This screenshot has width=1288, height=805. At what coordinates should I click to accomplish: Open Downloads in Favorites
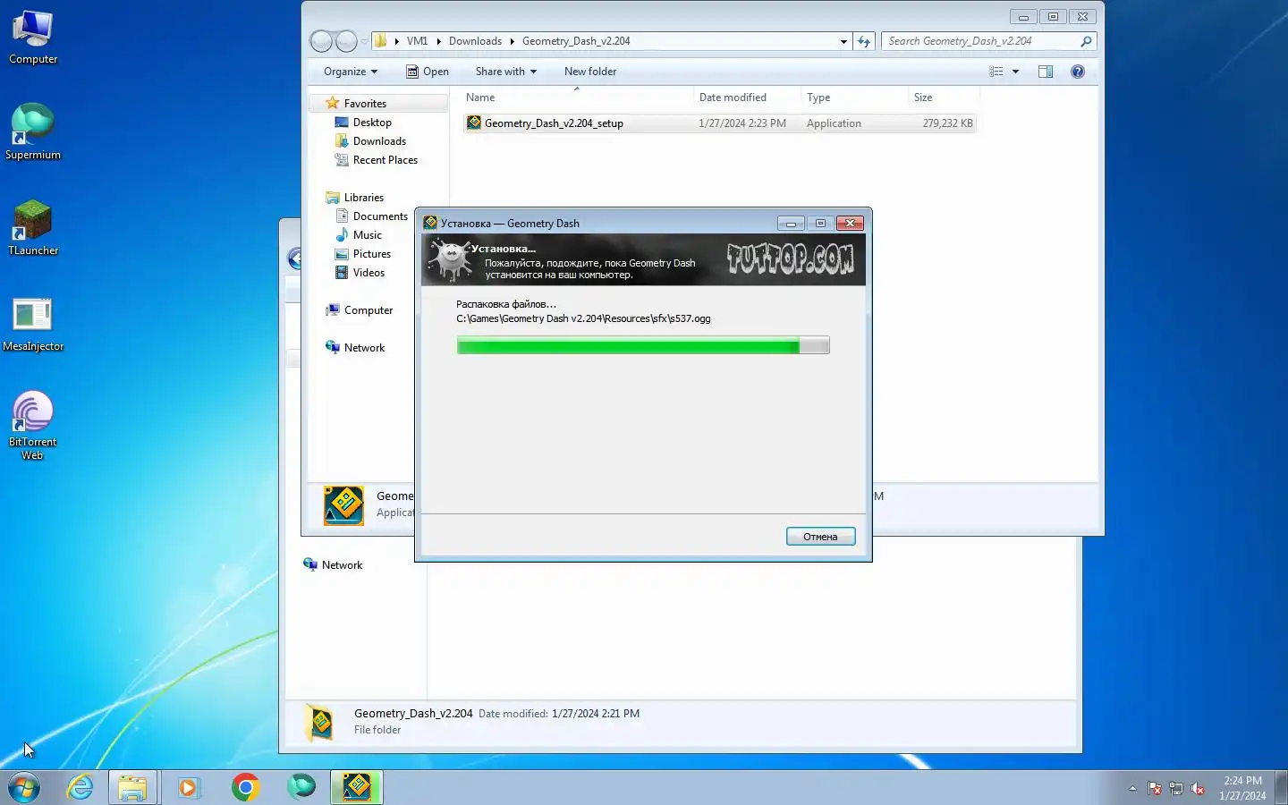379,141
